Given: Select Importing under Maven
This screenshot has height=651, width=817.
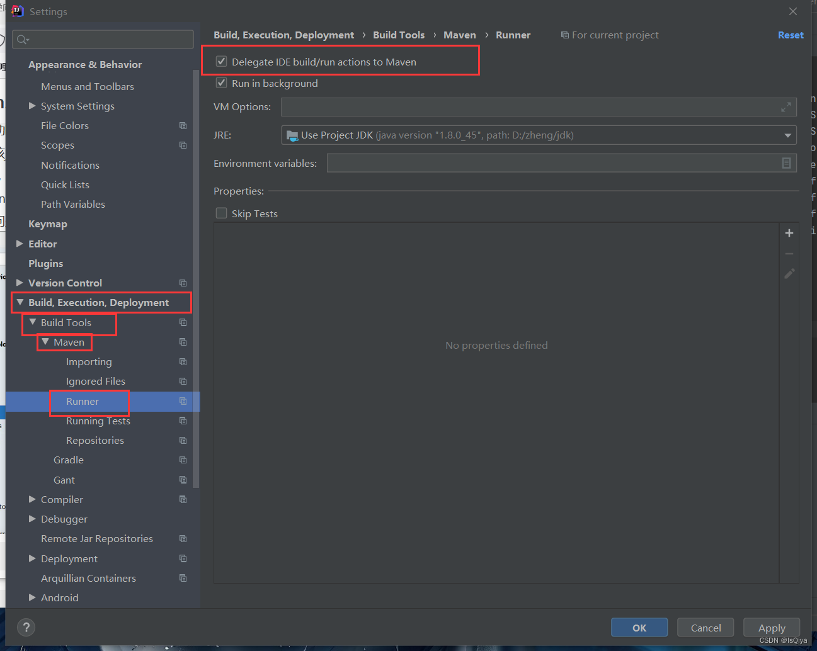Looking at the screenshot, I should pyautogui.click(x=89, y=362).
